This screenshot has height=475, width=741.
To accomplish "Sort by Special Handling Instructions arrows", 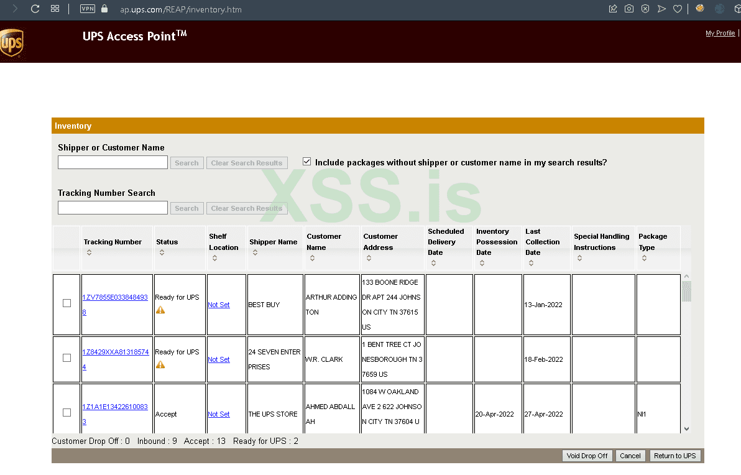I will (x=580, y=258).
